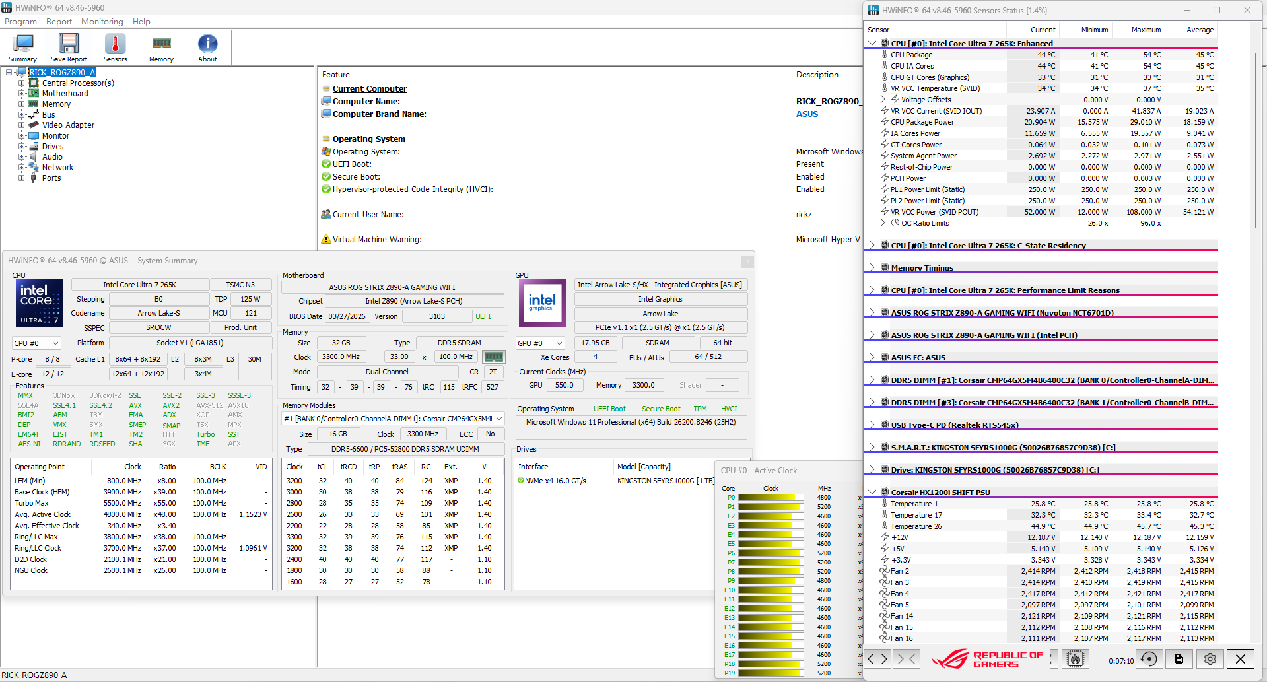Click the Save Report floppy icon

(69, 44)
